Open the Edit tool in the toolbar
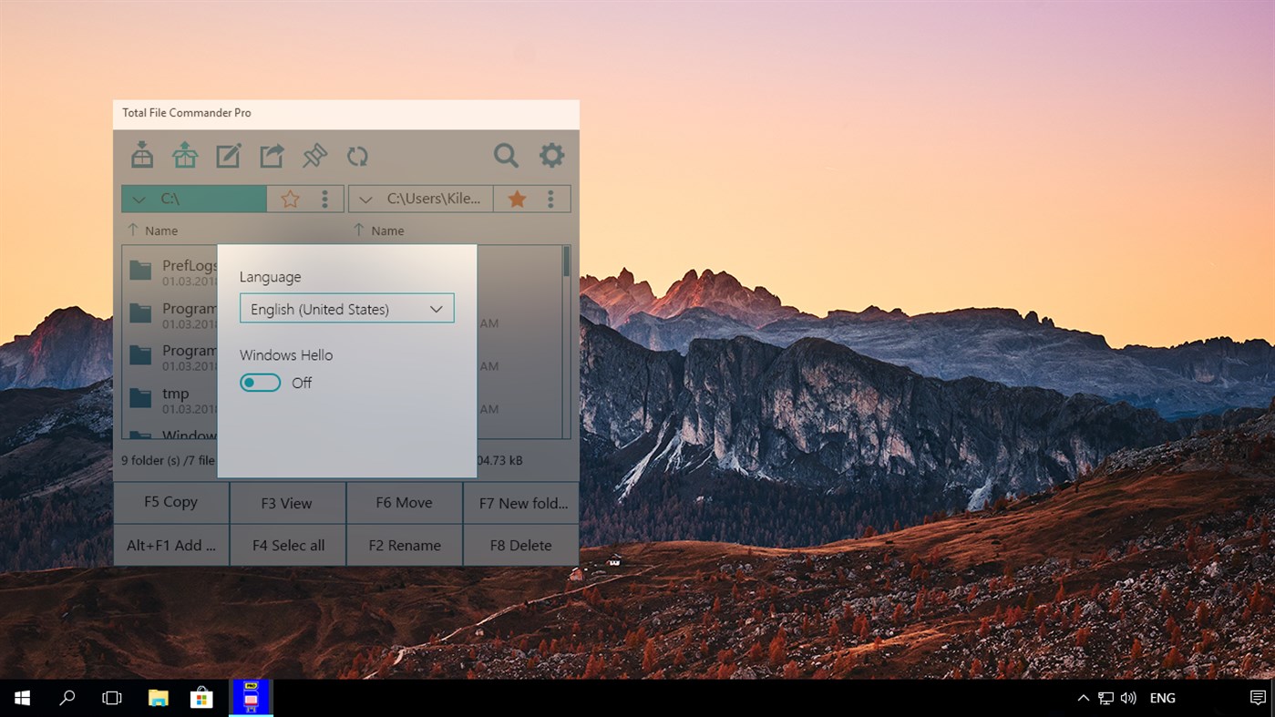Screen dimensions: 1275x717 pyautogui.click(x=228, y=155)
